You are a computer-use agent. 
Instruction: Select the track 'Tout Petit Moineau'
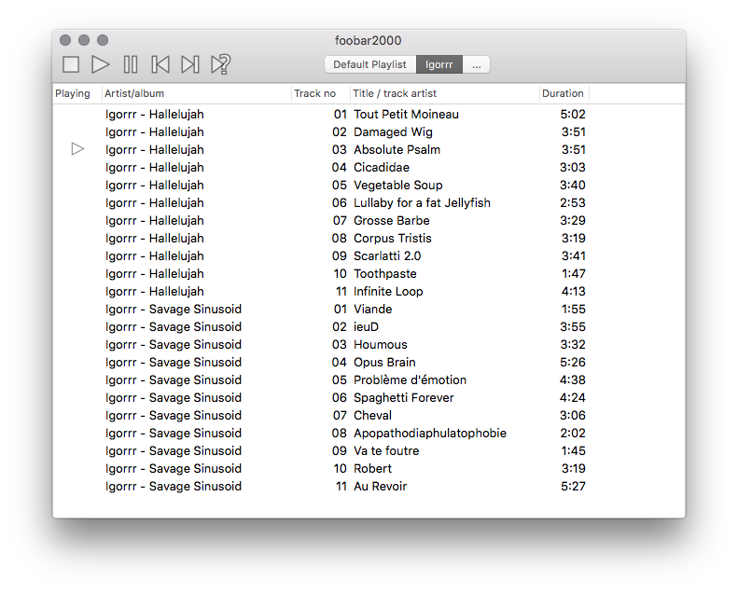tap(406, 115)
